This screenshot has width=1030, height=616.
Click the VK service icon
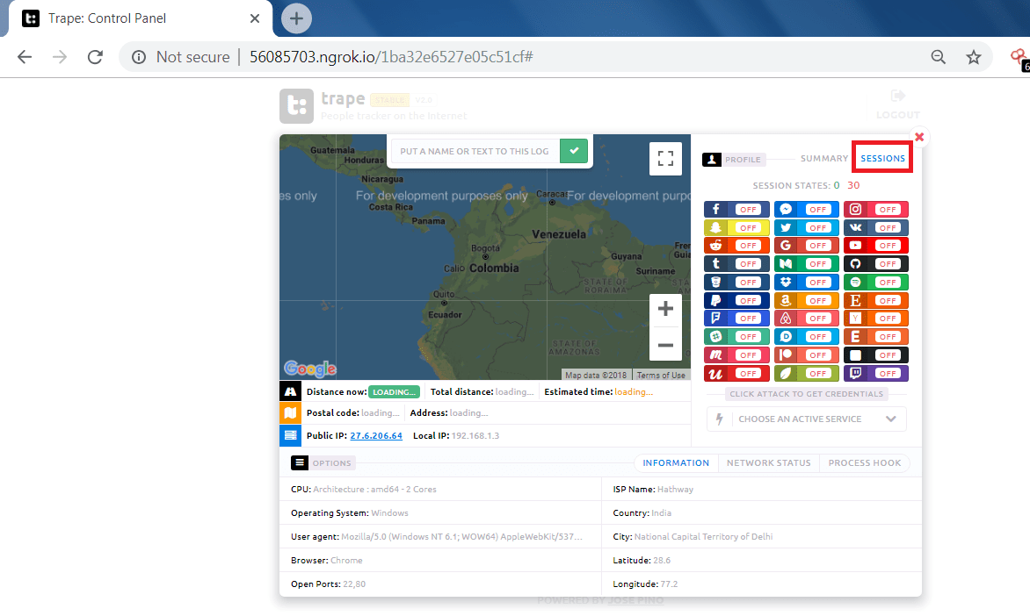point(855,227)
